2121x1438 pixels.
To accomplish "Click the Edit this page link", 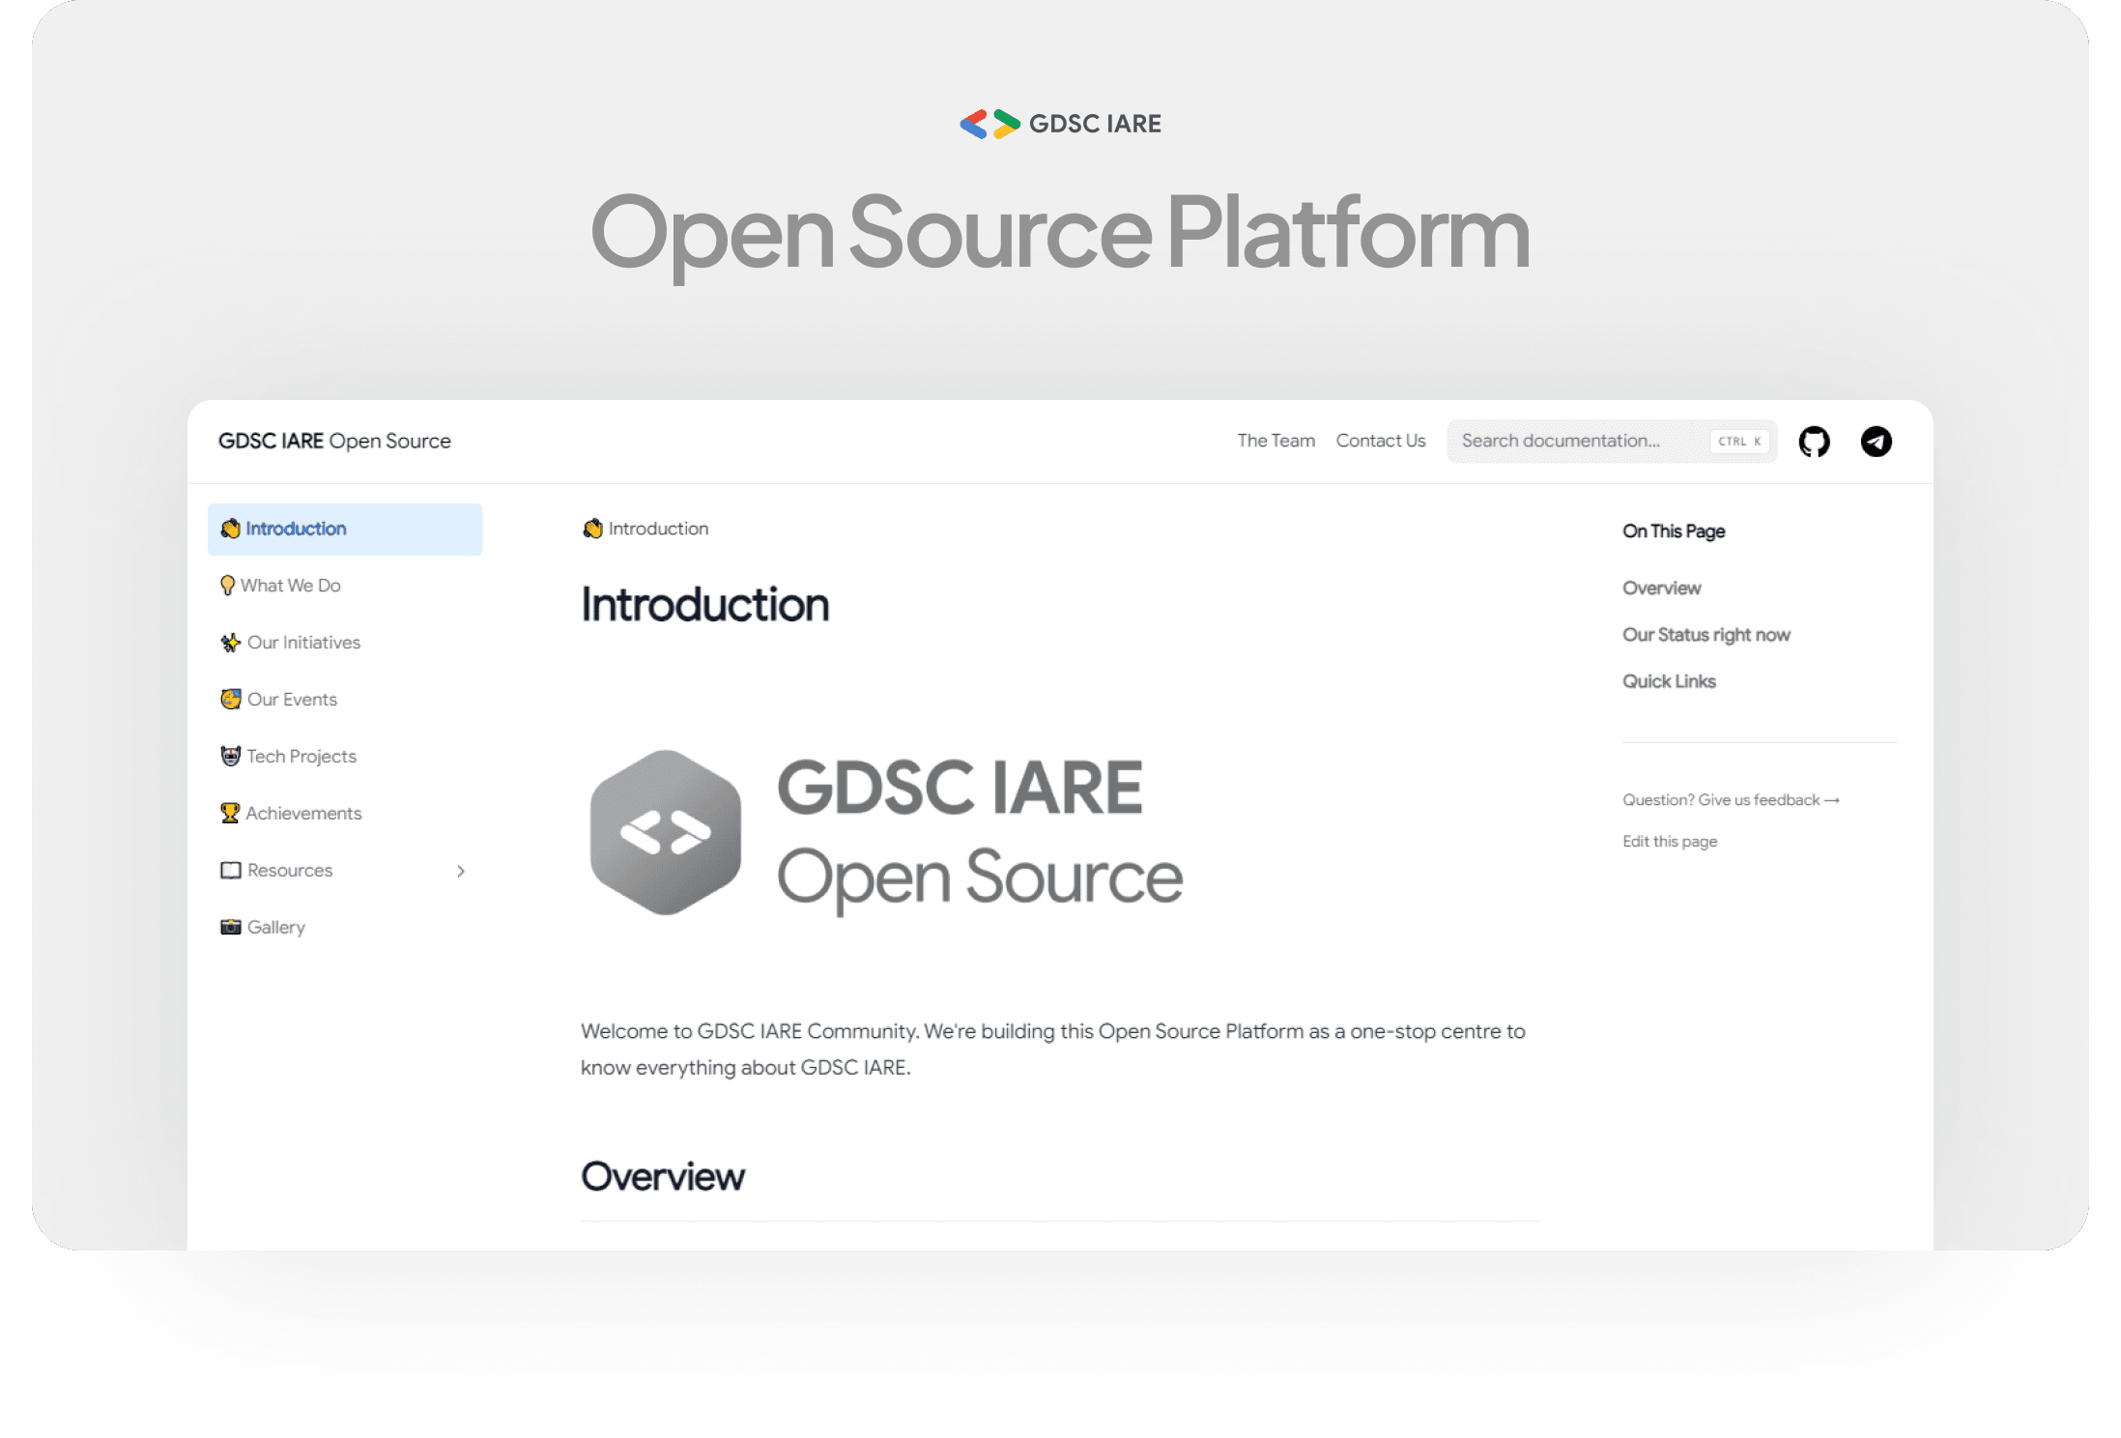I will point(1669,842).
